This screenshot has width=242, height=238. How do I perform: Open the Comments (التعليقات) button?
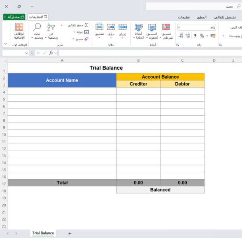click(38, 17)
